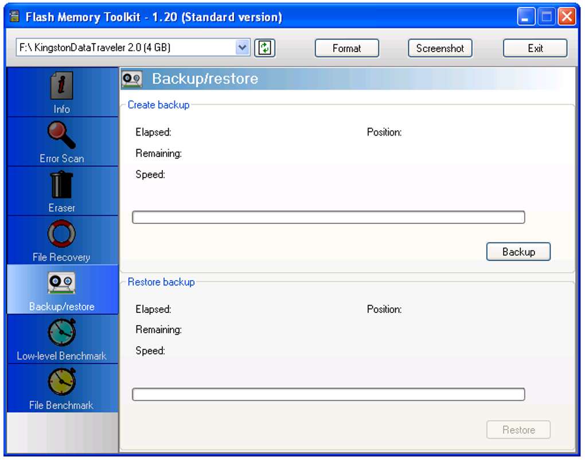Click Speed label under Create backup
Screen dimensions: 585x460
click(x=150, y=175)
